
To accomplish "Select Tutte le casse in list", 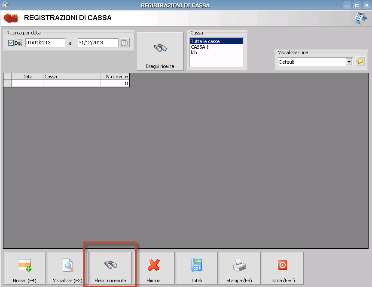I will coord(216,41).
